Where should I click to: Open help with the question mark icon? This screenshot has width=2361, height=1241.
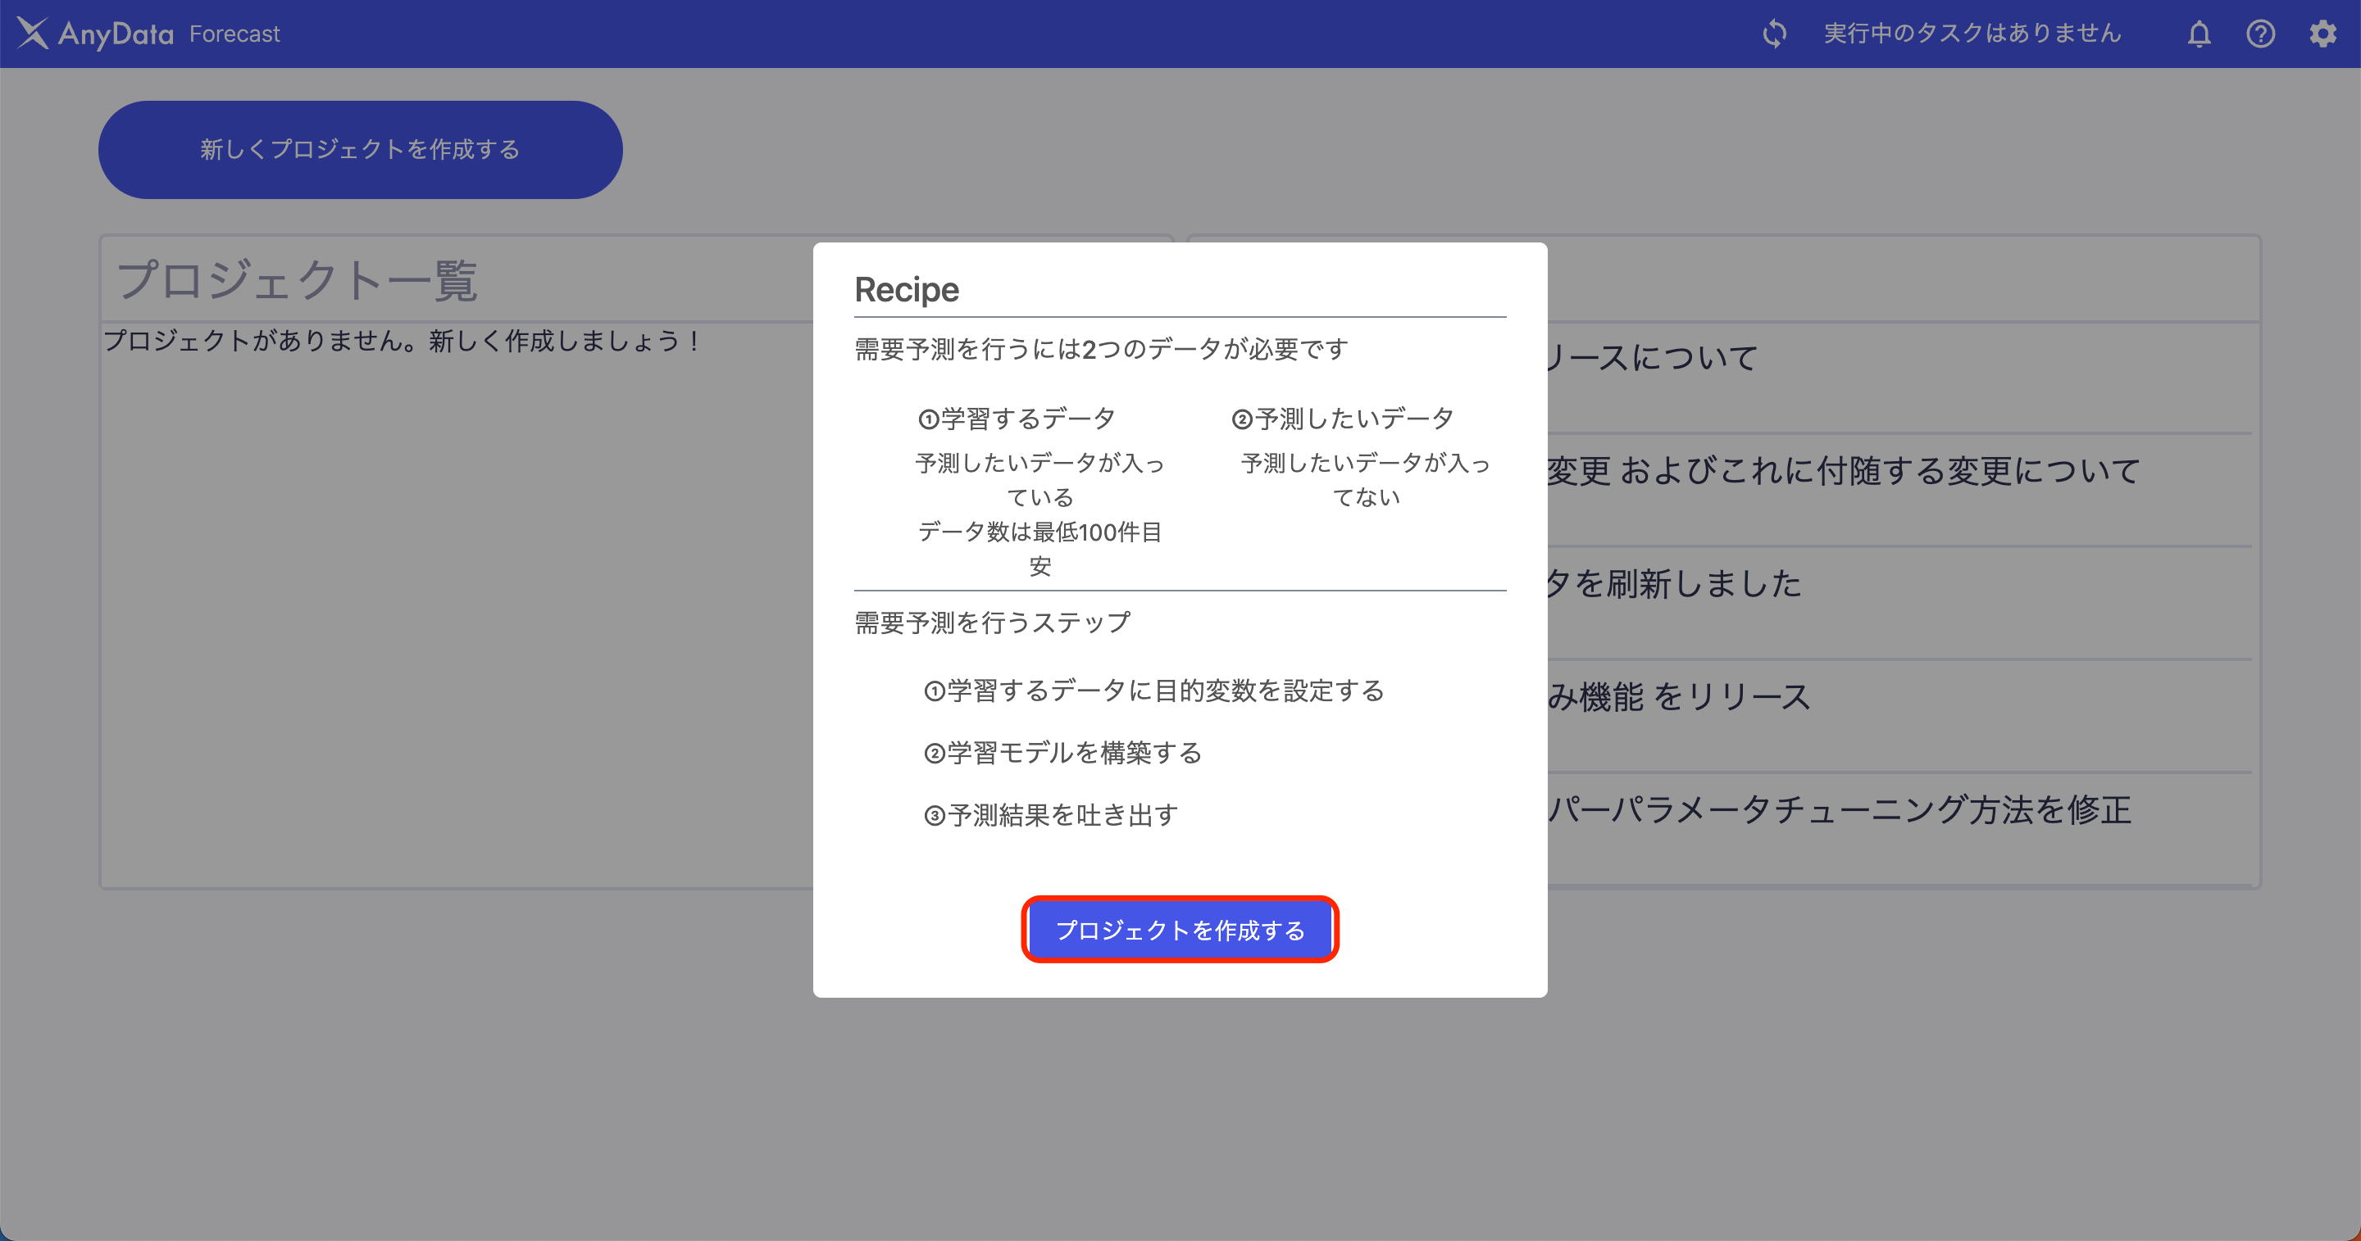pyautogui.click(x=2261, y=33)
